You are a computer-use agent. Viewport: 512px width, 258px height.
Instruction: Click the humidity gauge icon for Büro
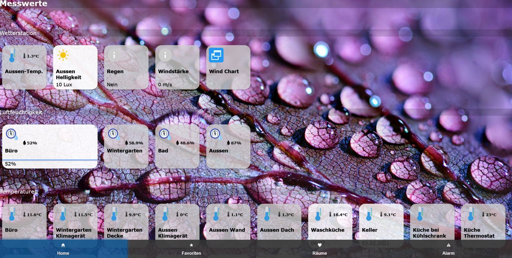12,134
